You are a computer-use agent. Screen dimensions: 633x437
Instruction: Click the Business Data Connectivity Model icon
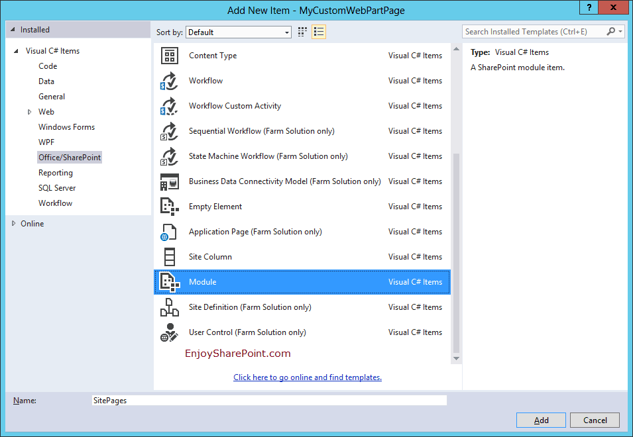[x=170, y=181]
